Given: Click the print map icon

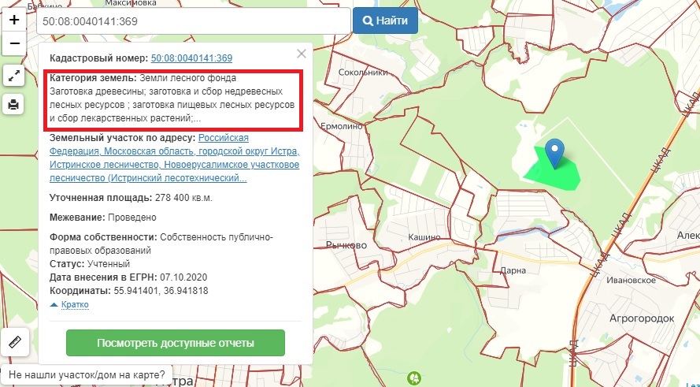Looking at the screenshot, I should point(14,104).
